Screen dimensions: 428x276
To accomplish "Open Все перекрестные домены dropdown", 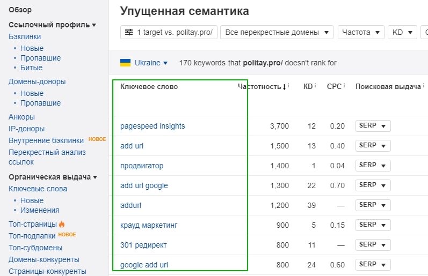I will [277, 32].
